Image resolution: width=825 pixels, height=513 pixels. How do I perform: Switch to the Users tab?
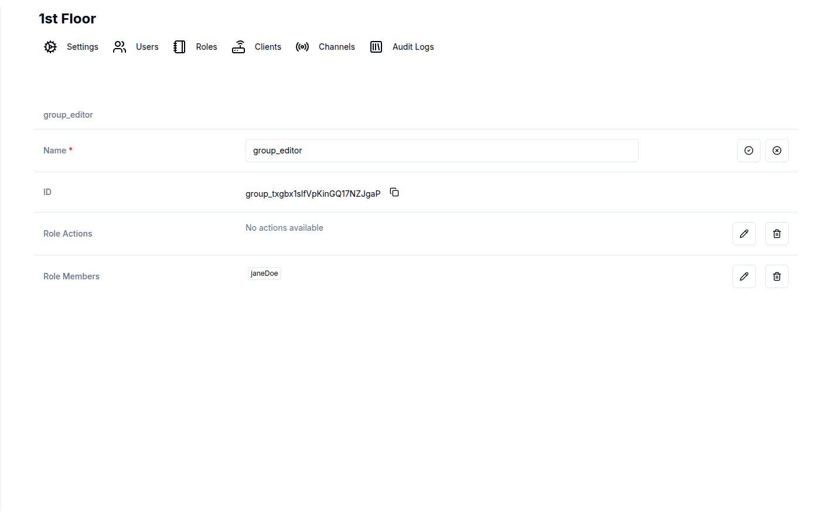135,47
